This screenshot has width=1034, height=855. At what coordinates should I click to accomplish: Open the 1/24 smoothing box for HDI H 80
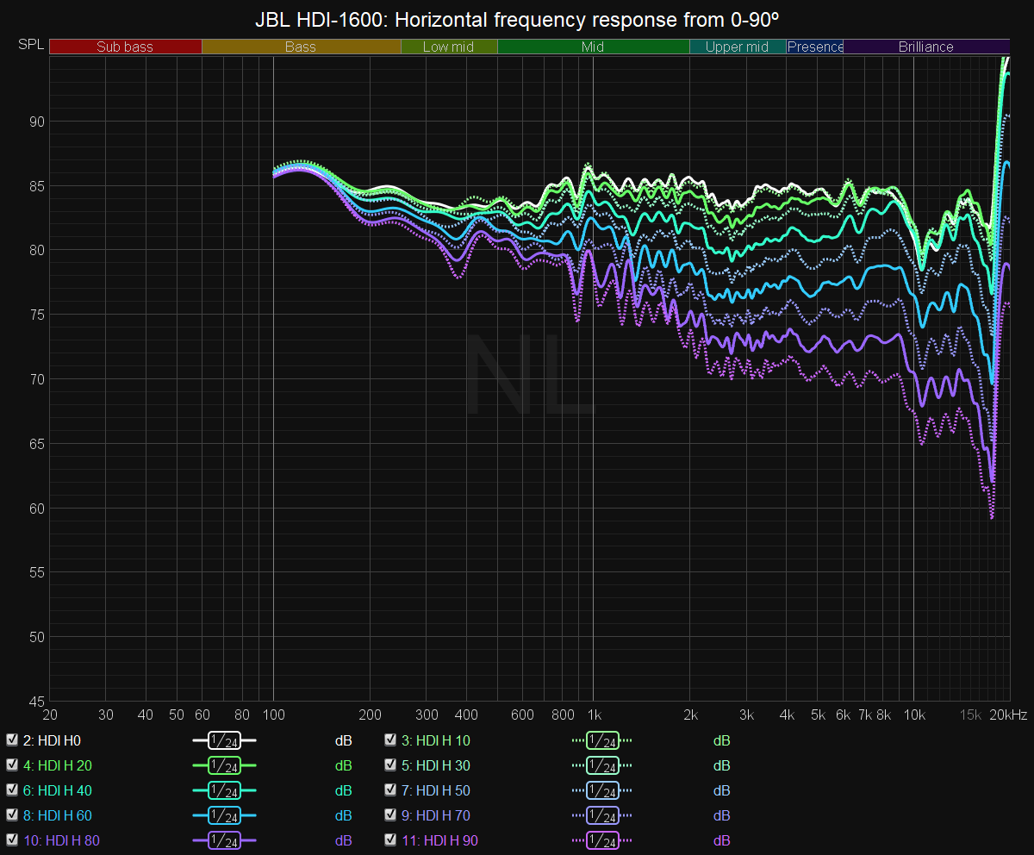tap(224, 840)
